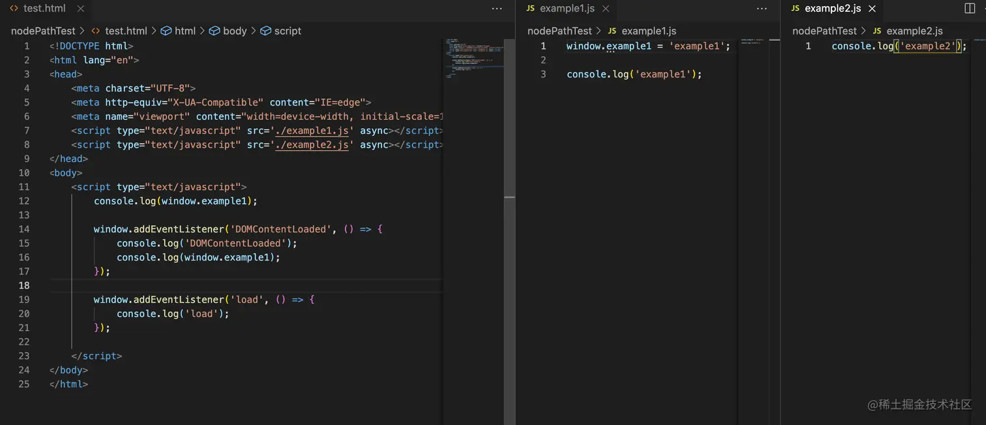
Task: Click the cube icon before script in the breadcrumb
Action: tap(265, 31)
